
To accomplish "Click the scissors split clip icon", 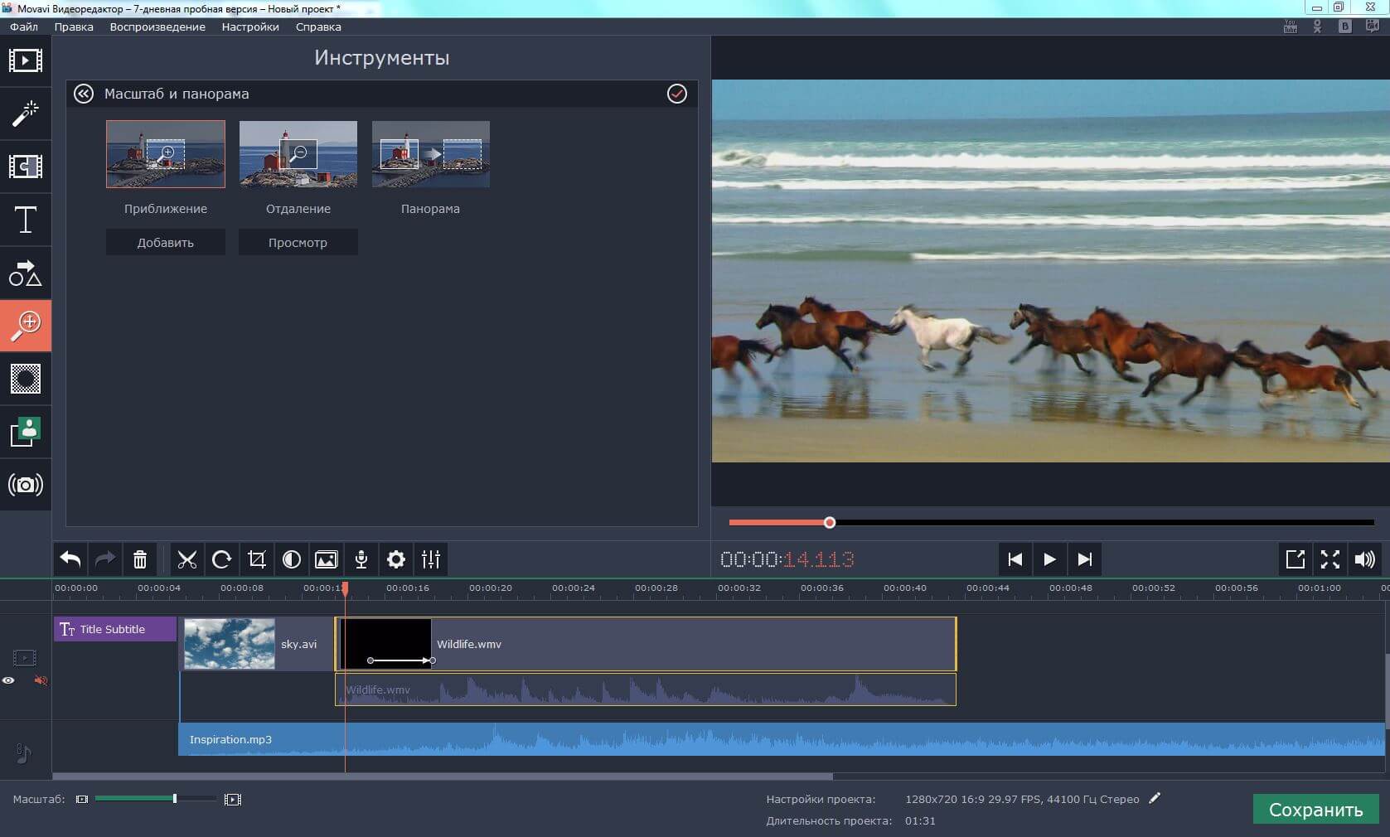I will [x=187, y=559].
